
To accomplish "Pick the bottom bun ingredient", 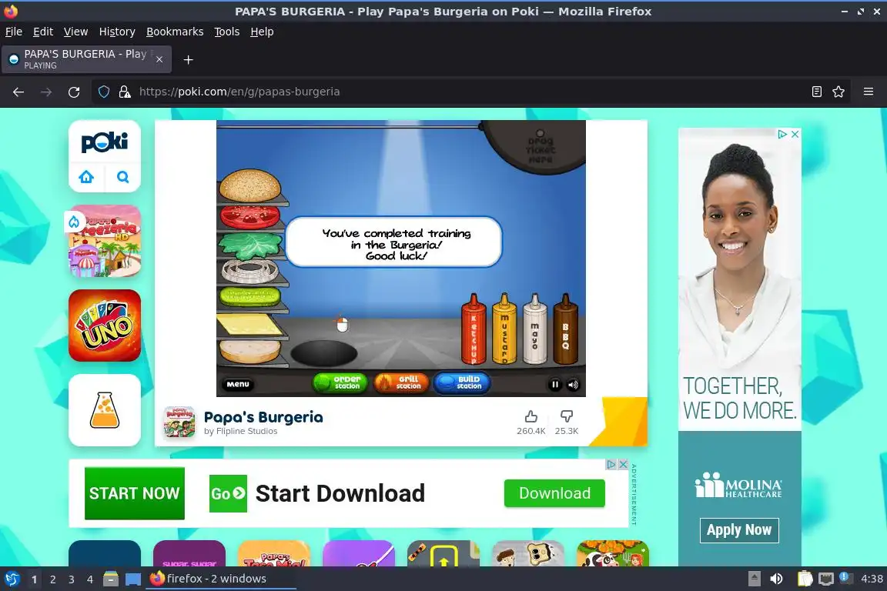I will (250, 351).
